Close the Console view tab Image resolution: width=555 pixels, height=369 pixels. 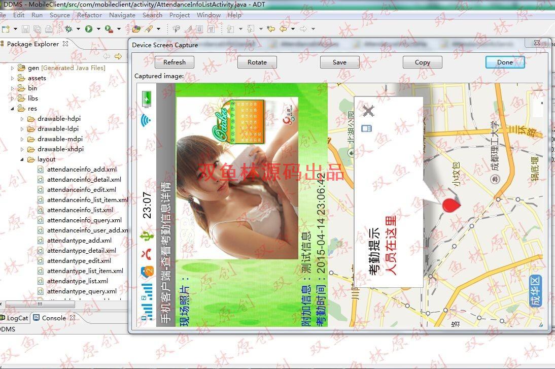pos(73,318)
